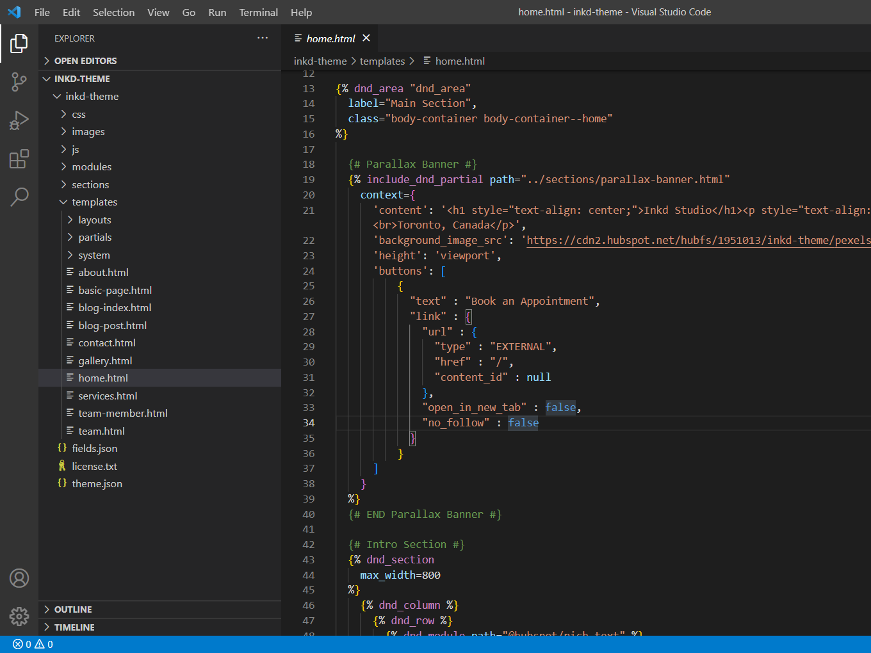The image size is (871, 653).
Task: Open the Explorer view in activity bar
Action: (19, 44)
